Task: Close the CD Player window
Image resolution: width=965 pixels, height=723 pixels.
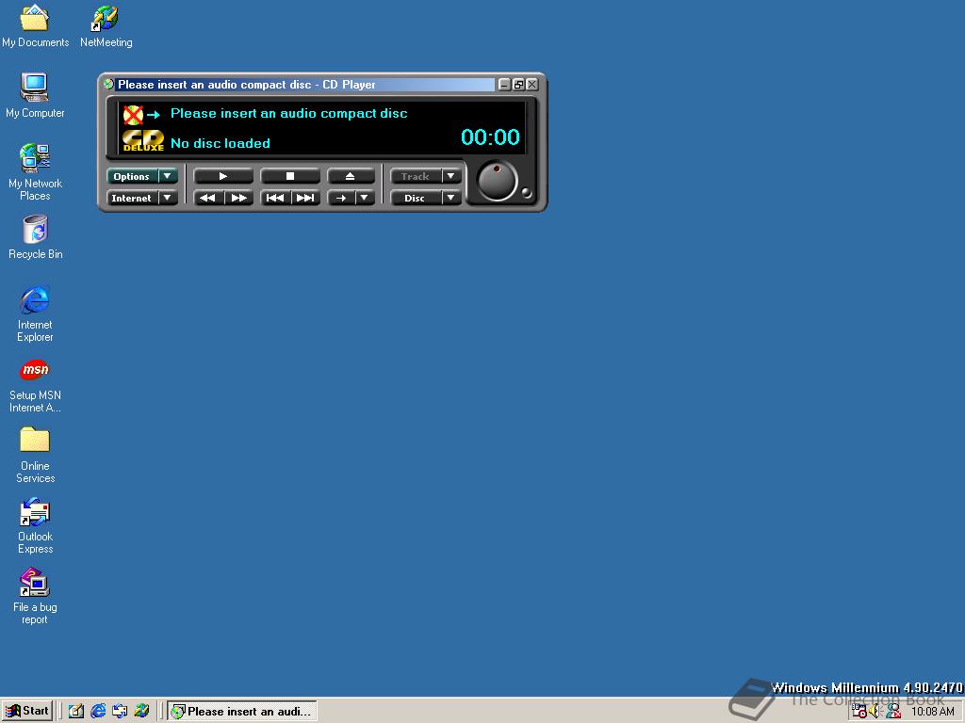Action: pyautogui.click(x=532, y=85)
